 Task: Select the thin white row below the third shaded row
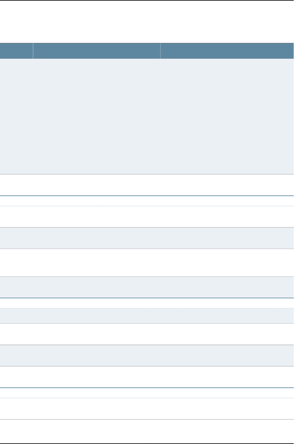147,303
